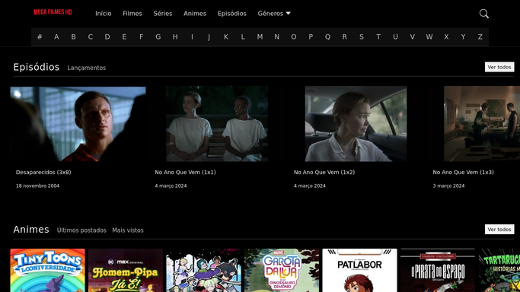520x292 pixels.
Task: Open the Patlabor anime poster
Action: pyautogui.click(x=359, y=270)
